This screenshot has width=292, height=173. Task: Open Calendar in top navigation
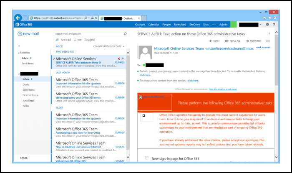point(154,25)
